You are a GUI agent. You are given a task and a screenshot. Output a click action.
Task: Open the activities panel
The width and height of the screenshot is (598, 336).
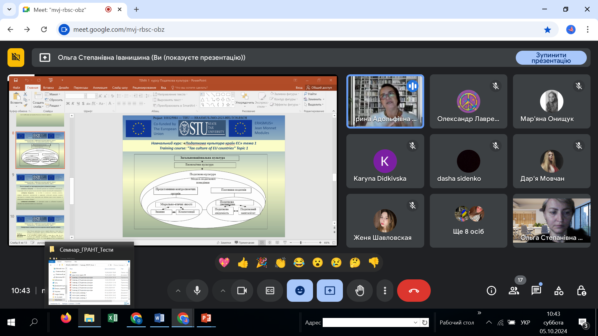click(x=559, y=291)
